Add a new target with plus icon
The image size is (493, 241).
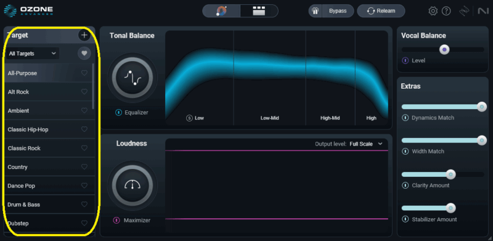[x=84, y=35]
